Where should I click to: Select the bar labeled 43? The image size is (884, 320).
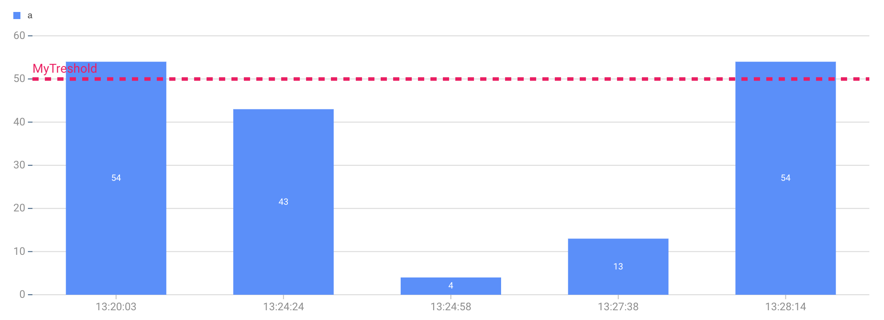283,202
